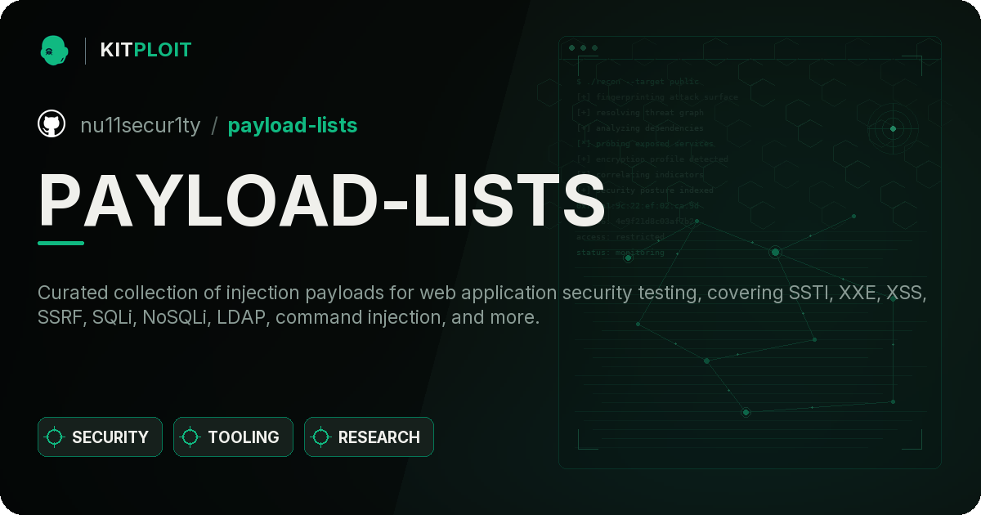Image resolution: width=981 pixels, height=515 pixels.
Task: Click the terminal window's three dots
Action: [583, 47]
